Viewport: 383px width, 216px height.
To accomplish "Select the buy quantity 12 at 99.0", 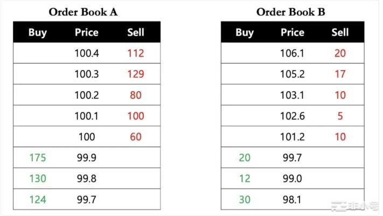I will pyautogui.click(x=245, y=179).
